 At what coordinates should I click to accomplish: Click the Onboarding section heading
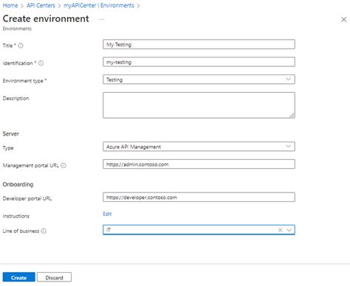pos(18,184)
